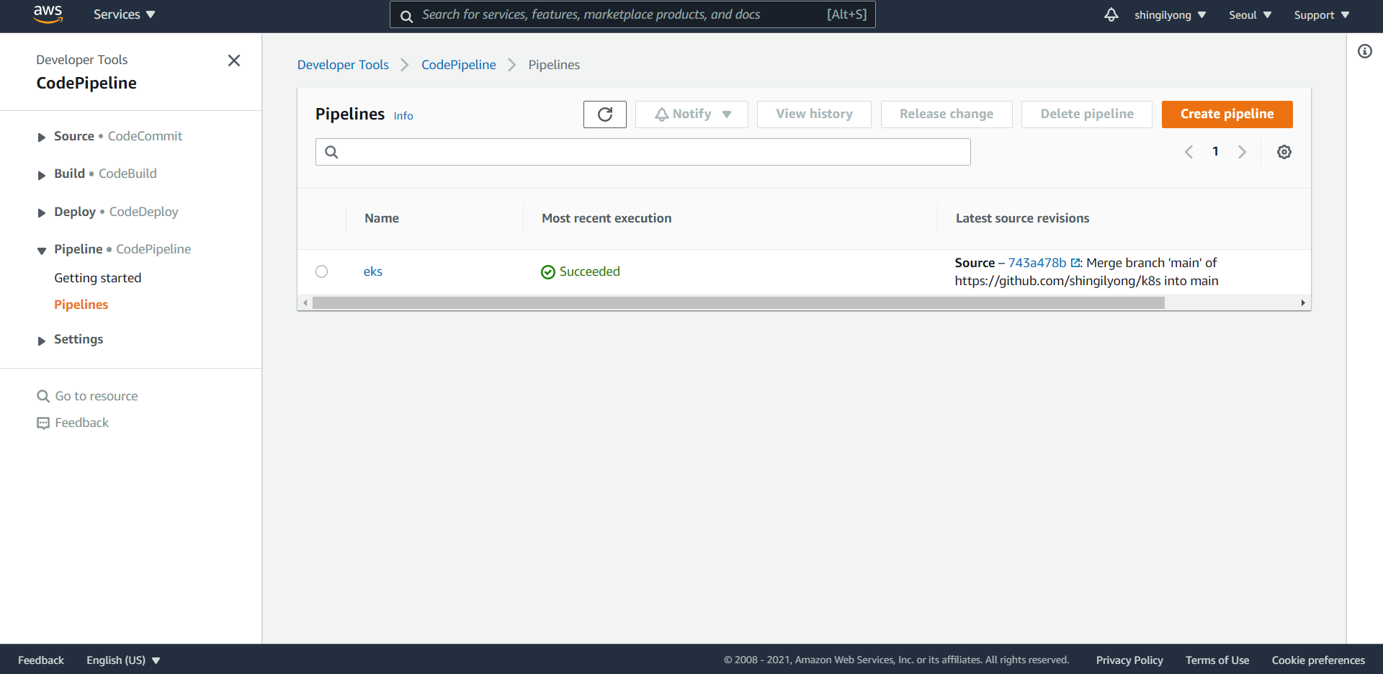Expand the Build CodeBuild section
Screen dimensions: 1383x674
tap(42, 174)
